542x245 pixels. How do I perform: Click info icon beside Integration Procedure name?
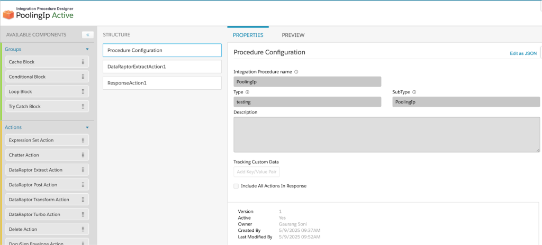tap(296, 72)
